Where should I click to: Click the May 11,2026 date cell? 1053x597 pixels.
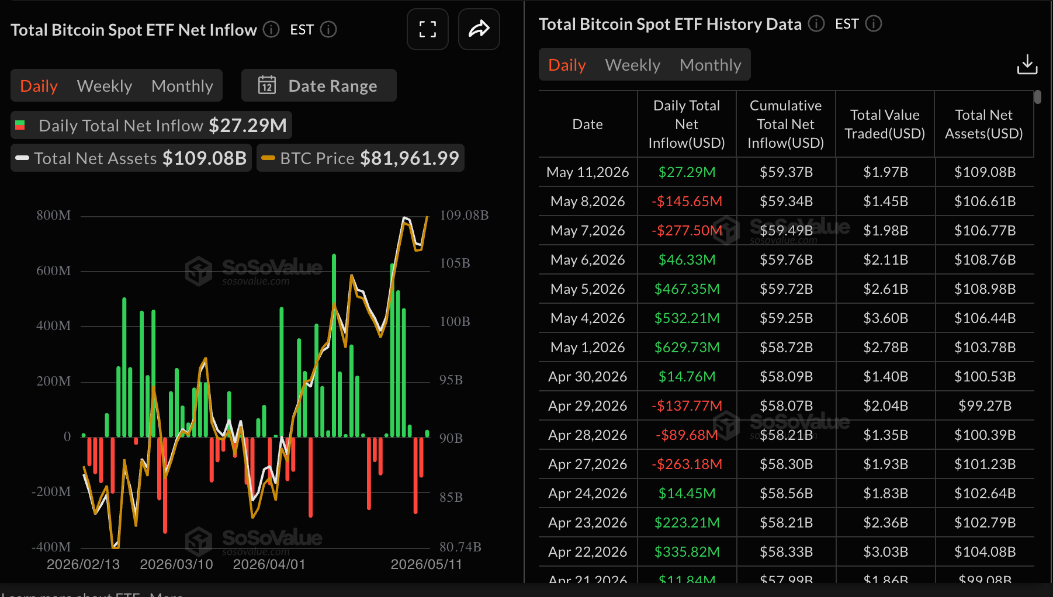pyautogui.click(x=588, y=172)
